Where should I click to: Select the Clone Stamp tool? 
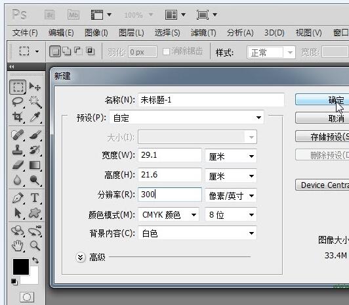[17, 150]
